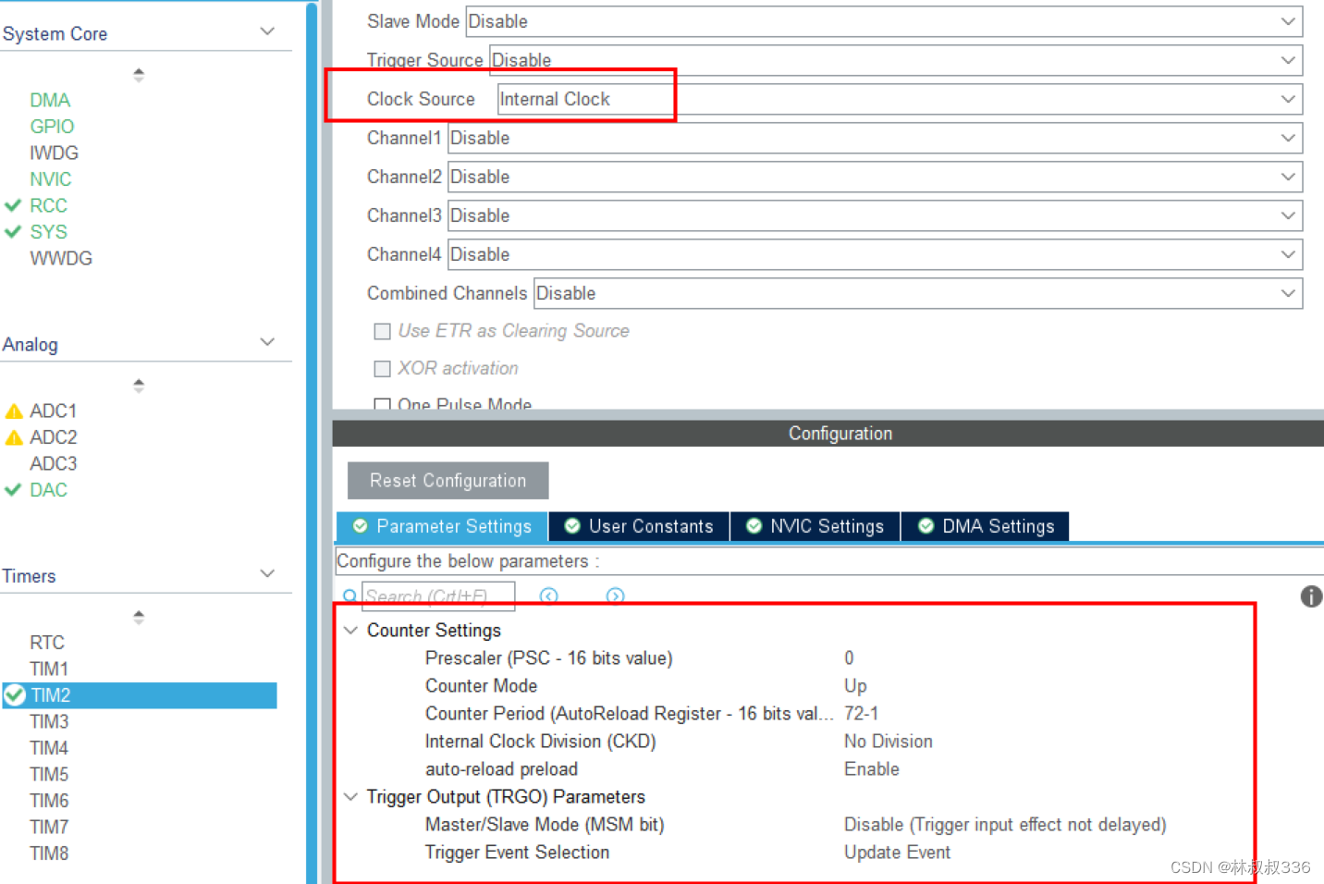
Task: Click the parameter search field
Action: 438,596
